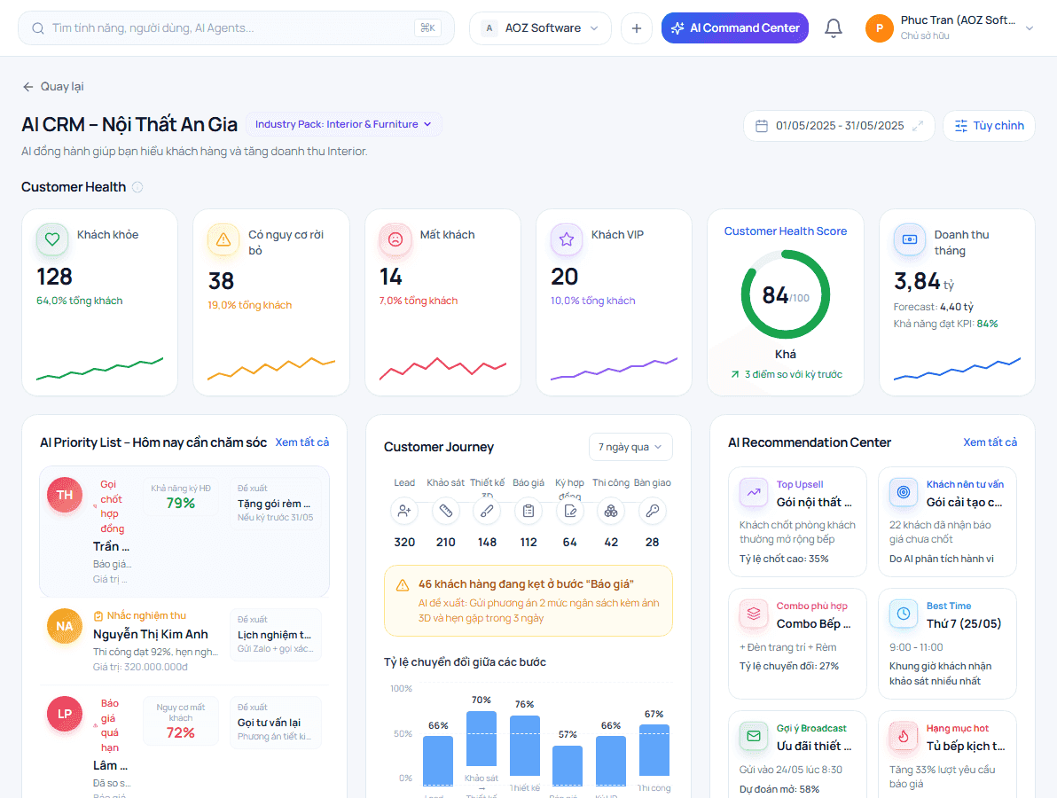This screenshot has width=1057, height=798.
Task: Click the Nguy cơ mất khách 72% badge
Action: 181,721
